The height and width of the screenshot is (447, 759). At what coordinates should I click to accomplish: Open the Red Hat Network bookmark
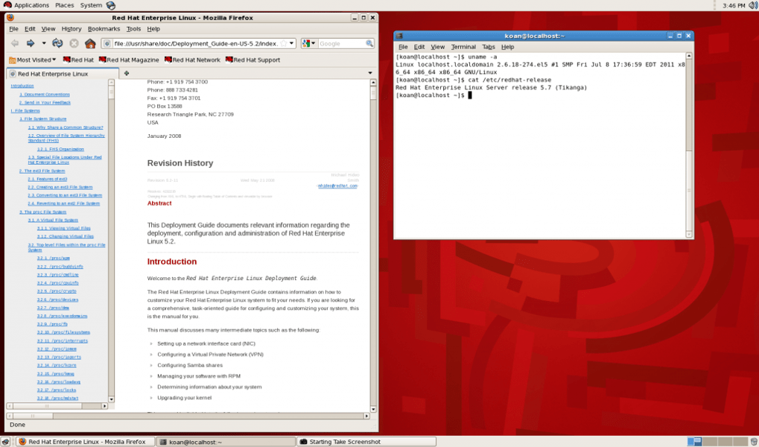(x=192, y=60)
